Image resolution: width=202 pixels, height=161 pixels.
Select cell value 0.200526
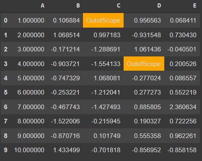click(x=183, y=64)
